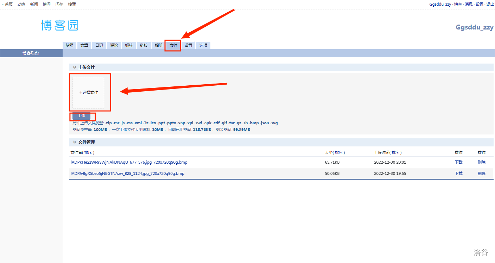Viewport: 495px width, 263px height.
Task: Download the 65.71KB bmp file
Action: (458, 162)
